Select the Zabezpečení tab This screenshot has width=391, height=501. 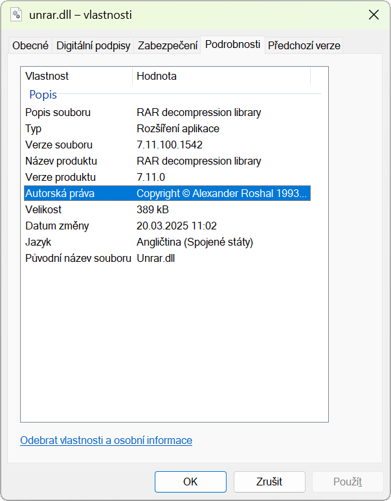(168, 45)
